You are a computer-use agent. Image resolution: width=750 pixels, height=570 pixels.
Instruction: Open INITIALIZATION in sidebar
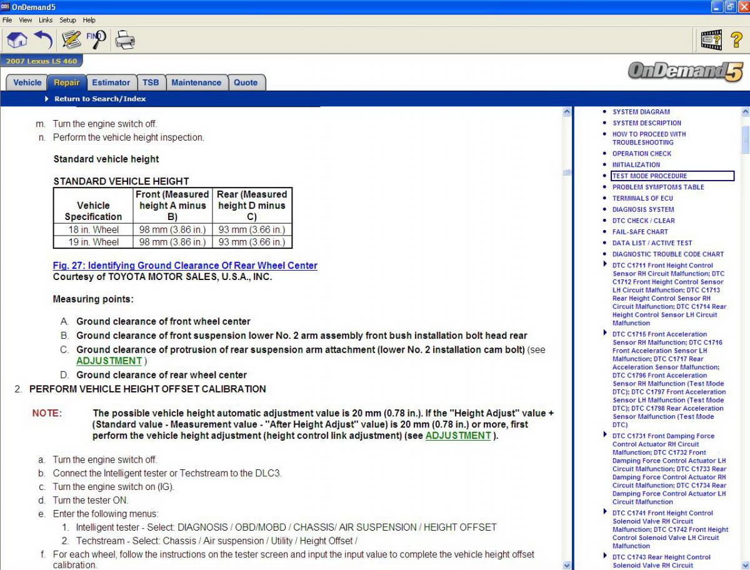coord(636,165)
